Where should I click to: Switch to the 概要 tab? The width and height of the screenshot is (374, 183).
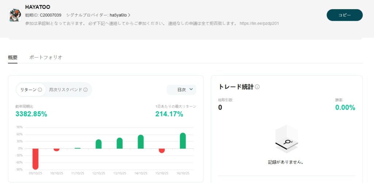click(13, 57)
